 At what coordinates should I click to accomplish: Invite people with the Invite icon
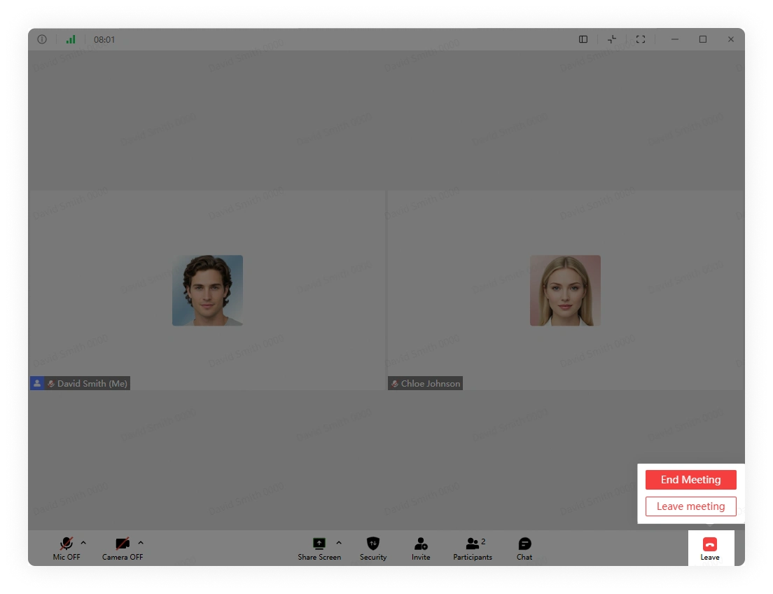(421, 548)
